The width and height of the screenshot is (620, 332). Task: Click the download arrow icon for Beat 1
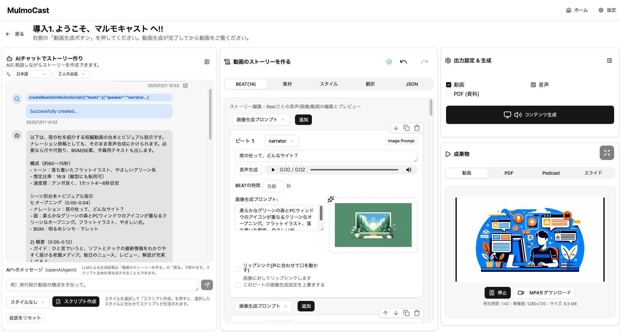point(396,128)
